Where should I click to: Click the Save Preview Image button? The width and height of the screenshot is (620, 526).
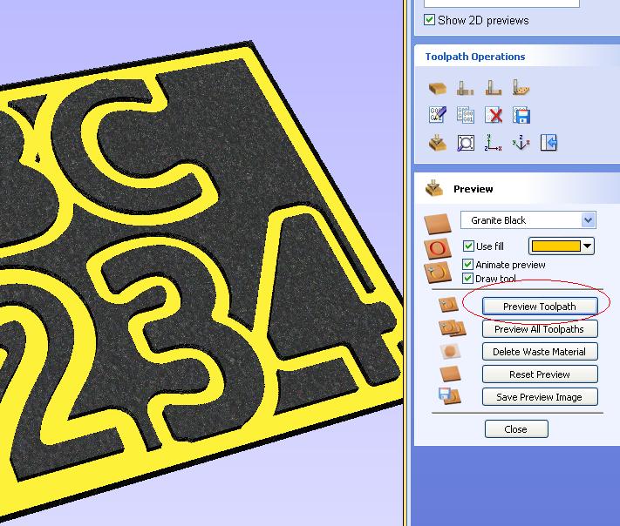click(x=539, y=397)
